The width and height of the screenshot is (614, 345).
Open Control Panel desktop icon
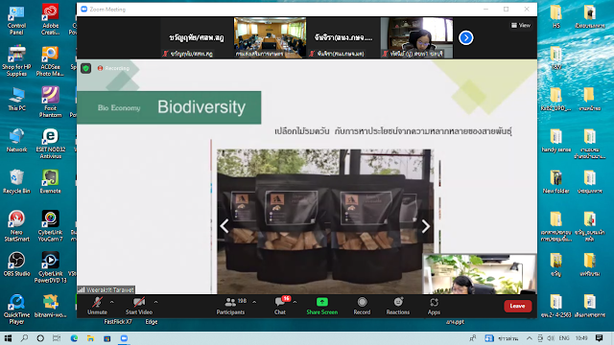coord(16,20)
